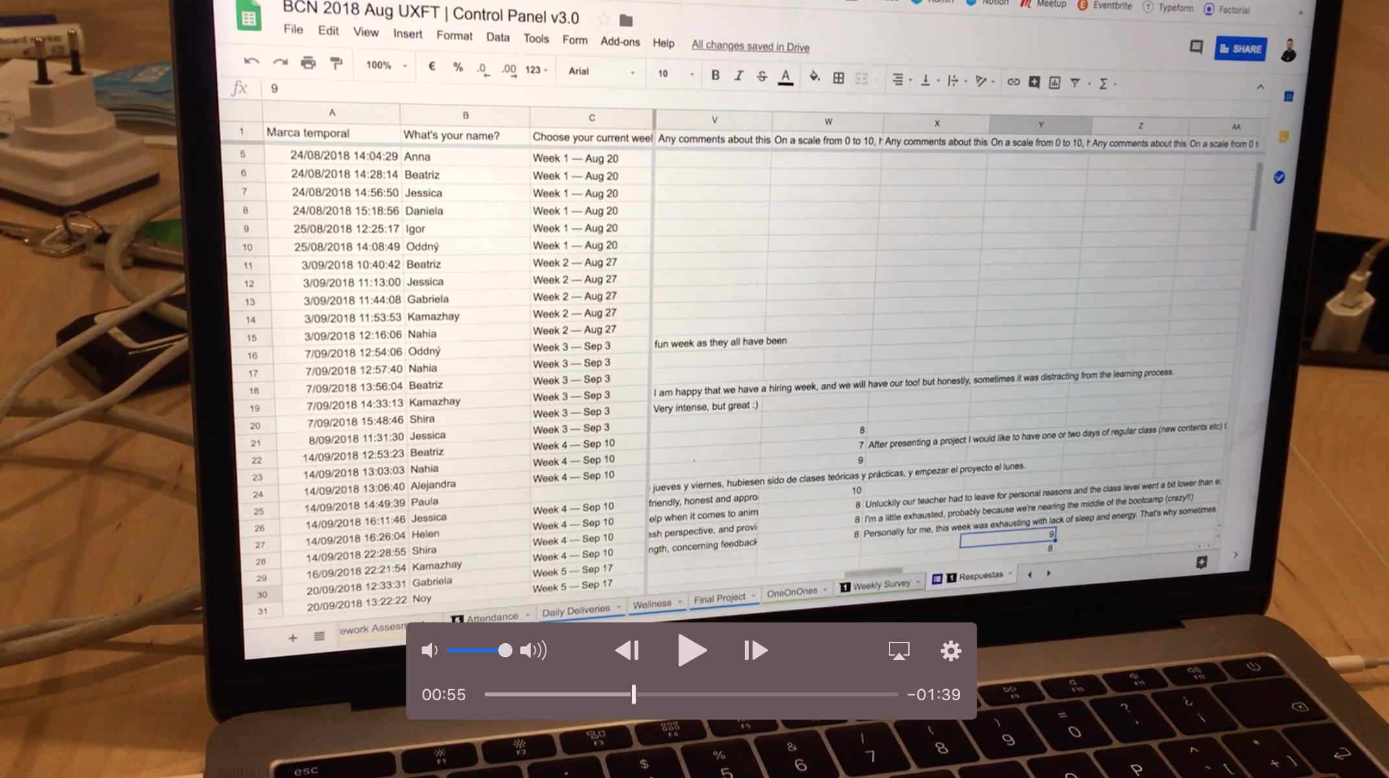Open the functions (Σ) menu
The width and height of the screenshot is (1389, 778).
(1103, 84)
